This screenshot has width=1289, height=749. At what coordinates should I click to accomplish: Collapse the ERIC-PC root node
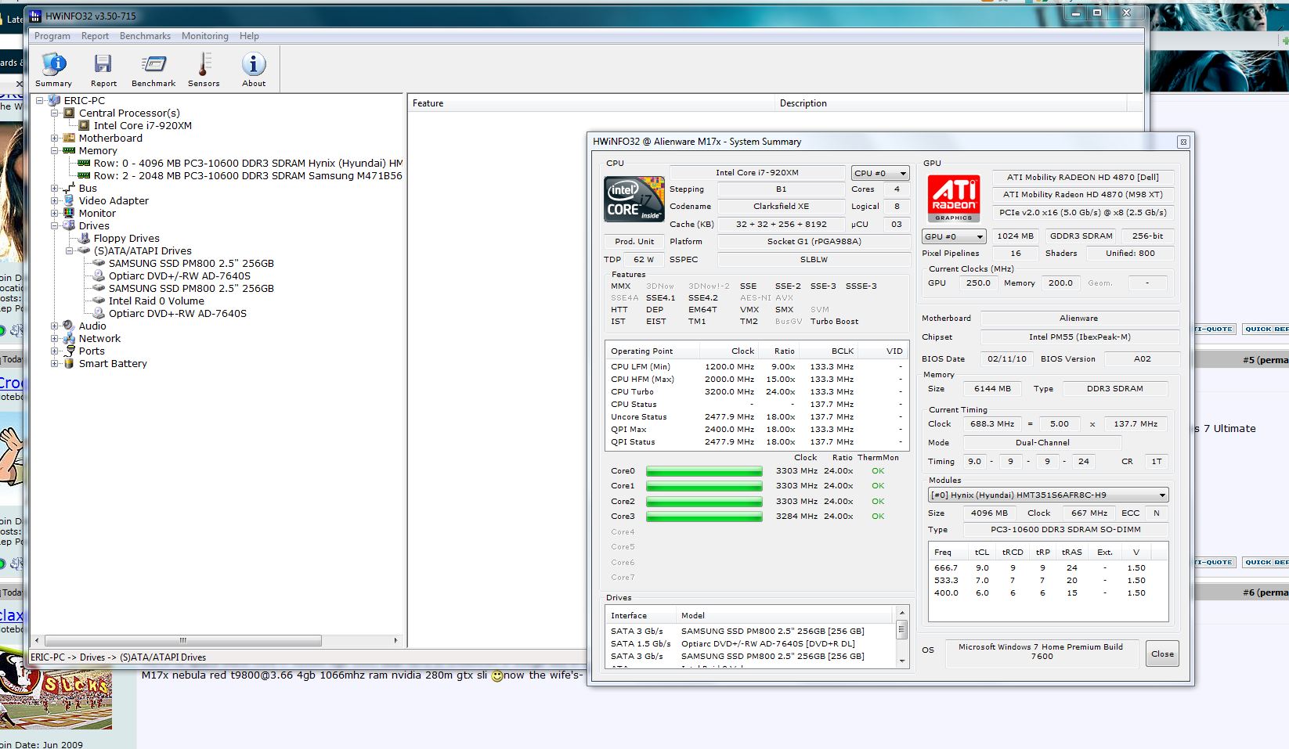pos(40,100)
